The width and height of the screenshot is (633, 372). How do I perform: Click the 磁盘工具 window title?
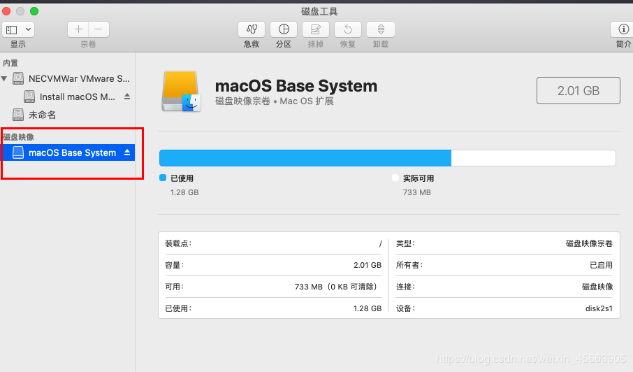pyautogui.click(x=319, y=11)
